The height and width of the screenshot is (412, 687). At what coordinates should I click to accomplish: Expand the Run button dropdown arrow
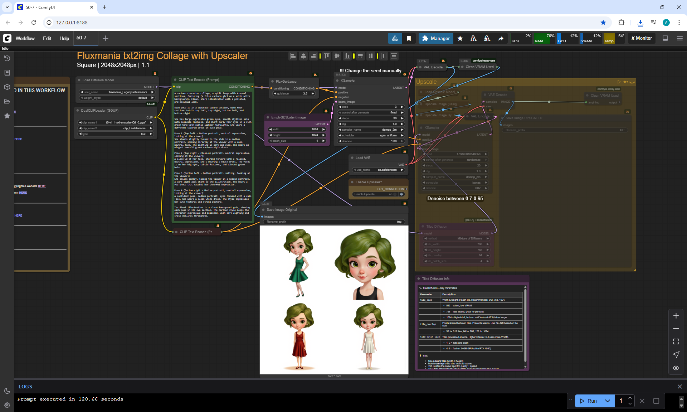(x=607, y=401)
